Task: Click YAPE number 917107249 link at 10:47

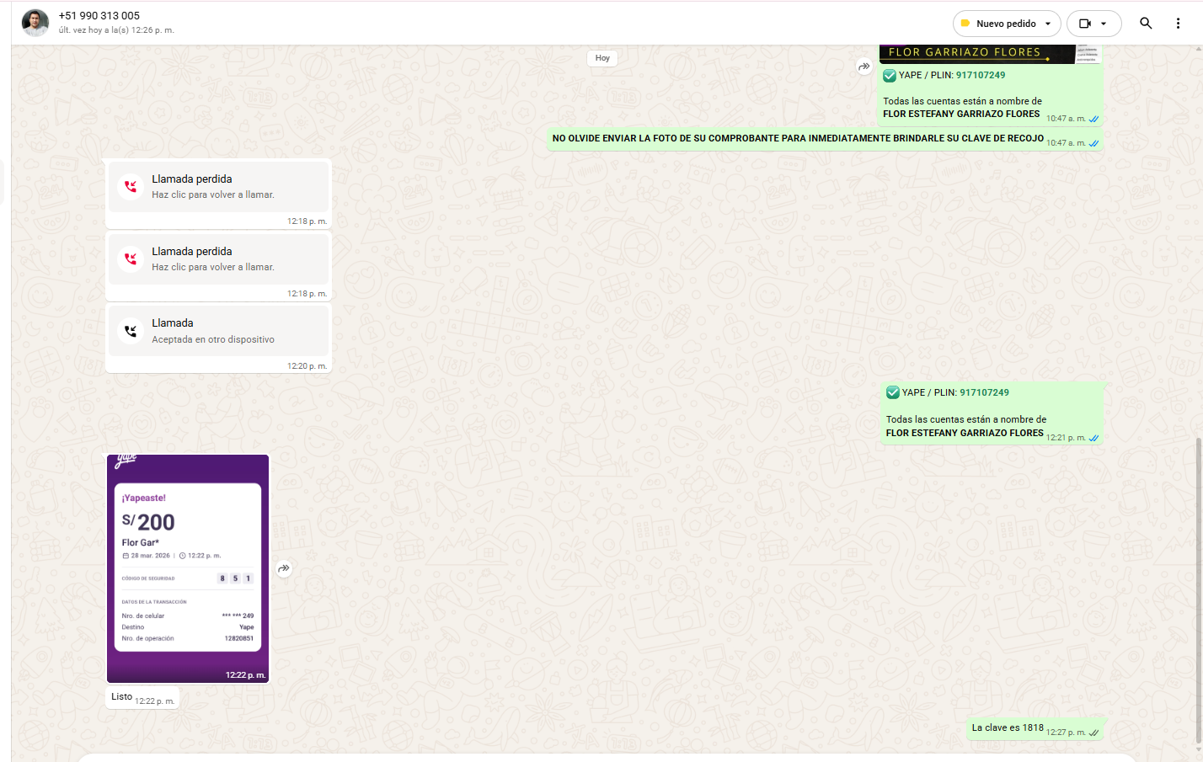Action: point(981,75)
